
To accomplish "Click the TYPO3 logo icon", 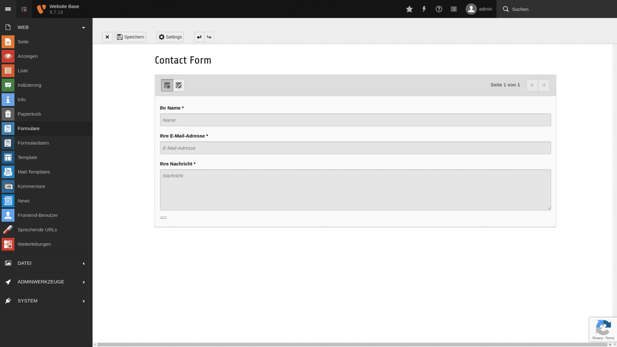I will click(41, 9).
